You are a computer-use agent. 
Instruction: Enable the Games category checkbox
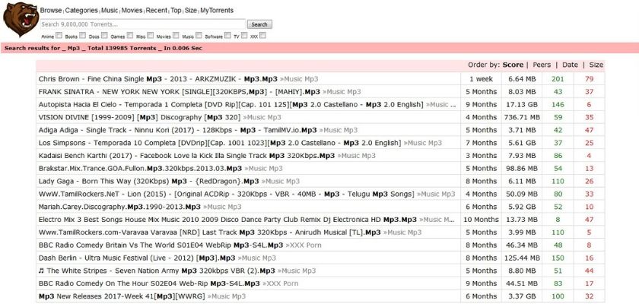click(x=129, y=36)
